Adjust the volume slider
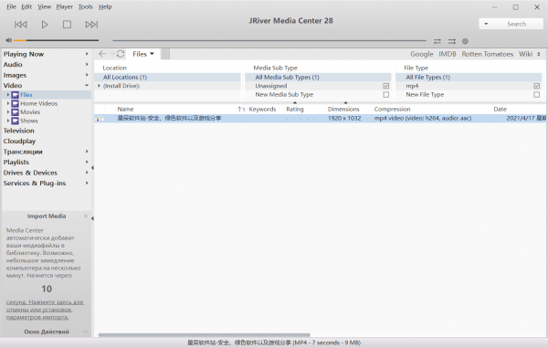The height and width of the screenshot is (348, 548). point(57,40)
